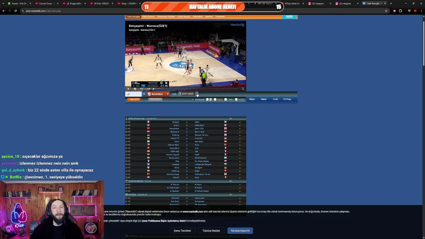Reload the page with refresh icon

point(15,11)
